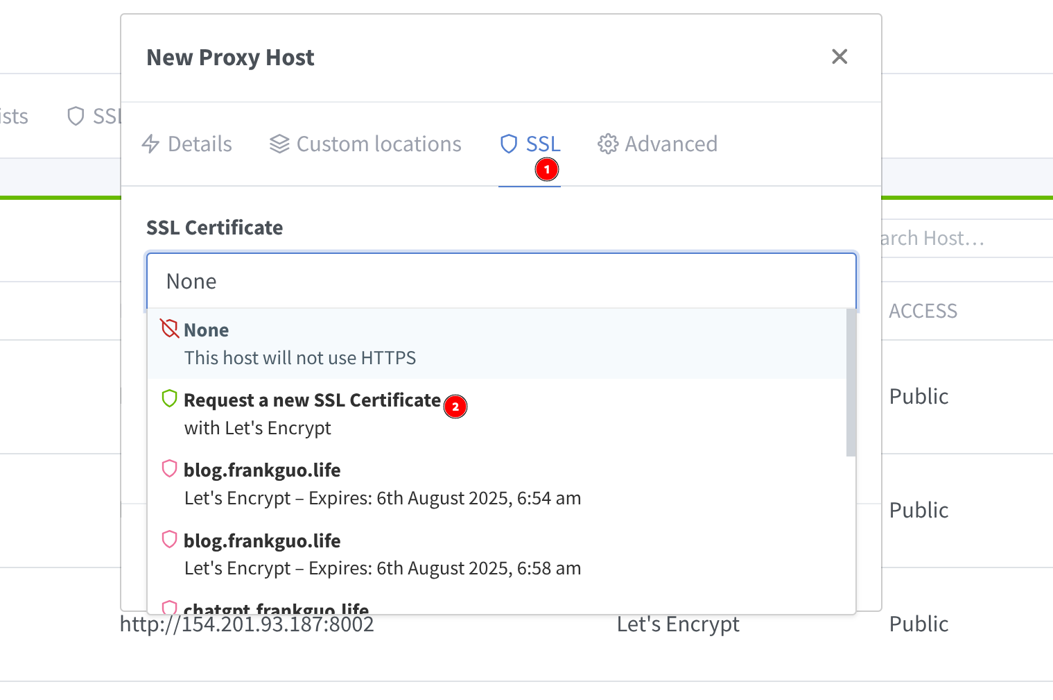Click the gear icon beside Advanced
The image size is (1053, 700).
click(608, 144)
